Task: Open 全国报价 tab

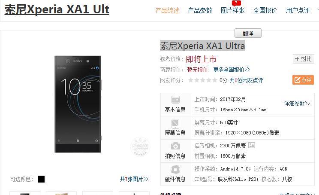Action: (265, 10)
